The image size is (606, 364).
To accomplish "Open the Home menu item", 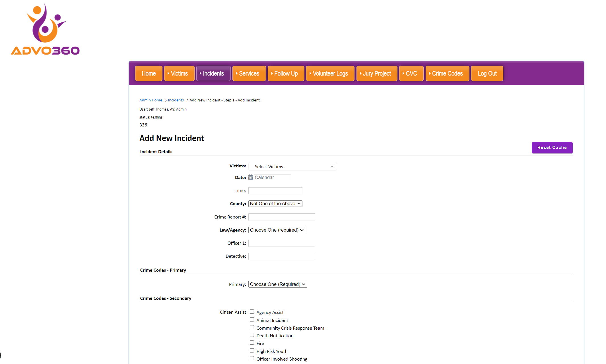I will [x=149, y=73].
